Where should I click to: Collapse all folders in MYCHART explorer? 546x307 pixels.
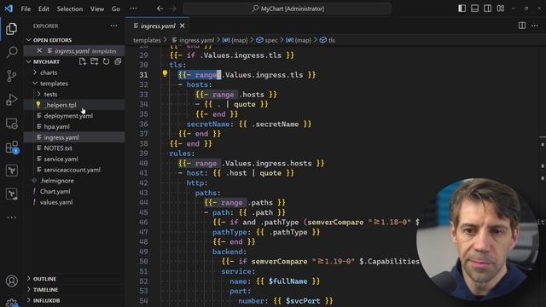pos(118,61)
